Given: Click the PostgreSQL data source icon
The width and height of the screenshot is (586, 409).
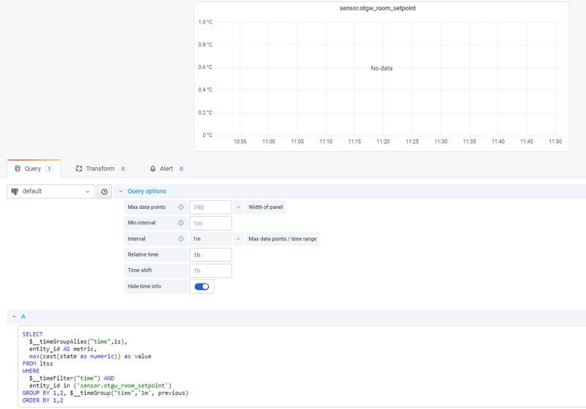Looking at the screenshot, I should coord(15,191).
